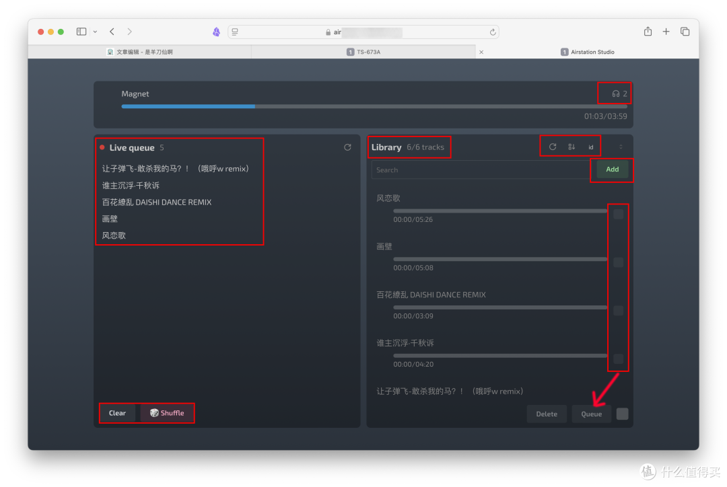Click the Magnet now-playing title
727x487 pixels.
tap(135, 93)
